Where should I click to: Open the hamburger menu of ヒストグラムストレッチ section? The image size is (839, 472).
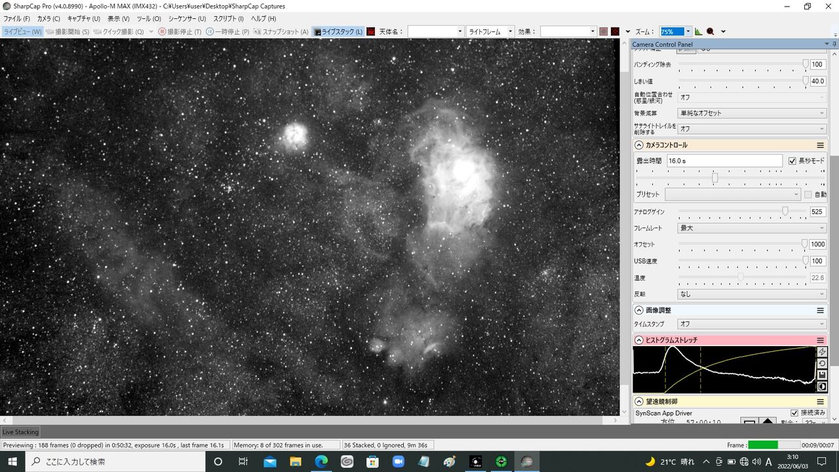point(820,340)
